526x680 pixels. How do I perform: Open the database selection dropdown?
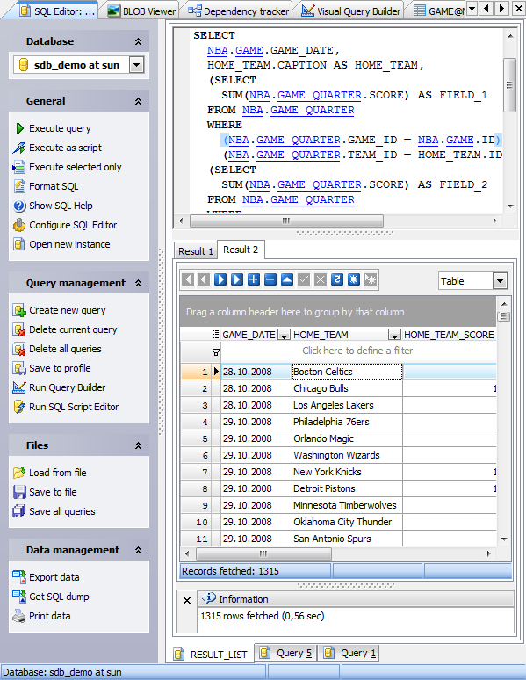coord(137,65)
